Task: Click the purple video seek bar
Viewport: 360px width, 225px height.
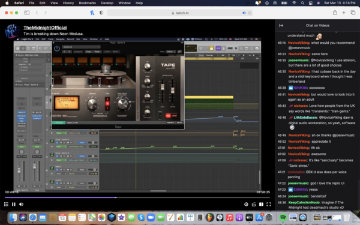Action: pos(137,197)
